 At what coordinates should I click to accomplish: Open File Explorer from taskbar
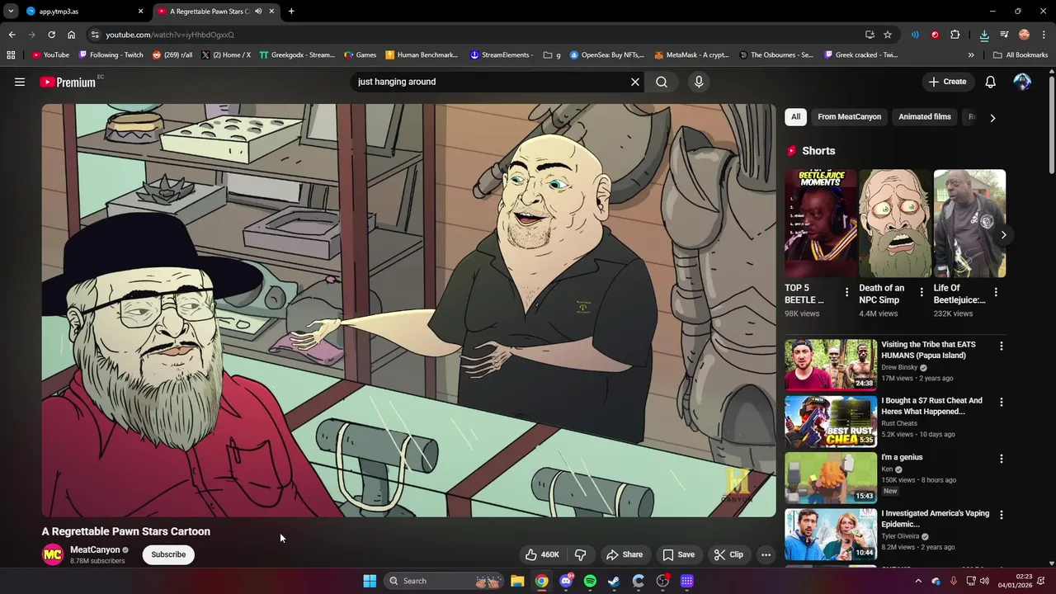517,581
